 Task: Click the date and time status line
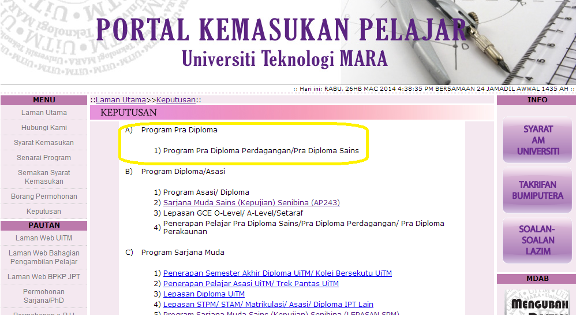434,88
